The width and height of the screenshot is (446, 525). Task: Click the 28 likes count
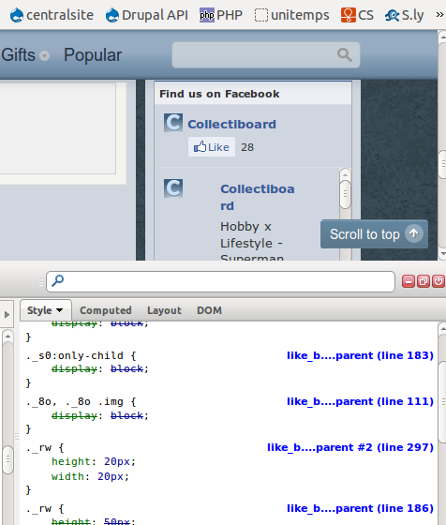247,147
